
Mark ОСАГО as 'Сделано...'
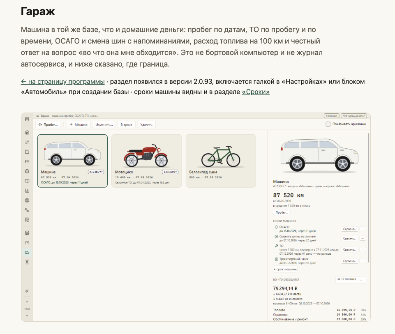click(x=349, y=229)
